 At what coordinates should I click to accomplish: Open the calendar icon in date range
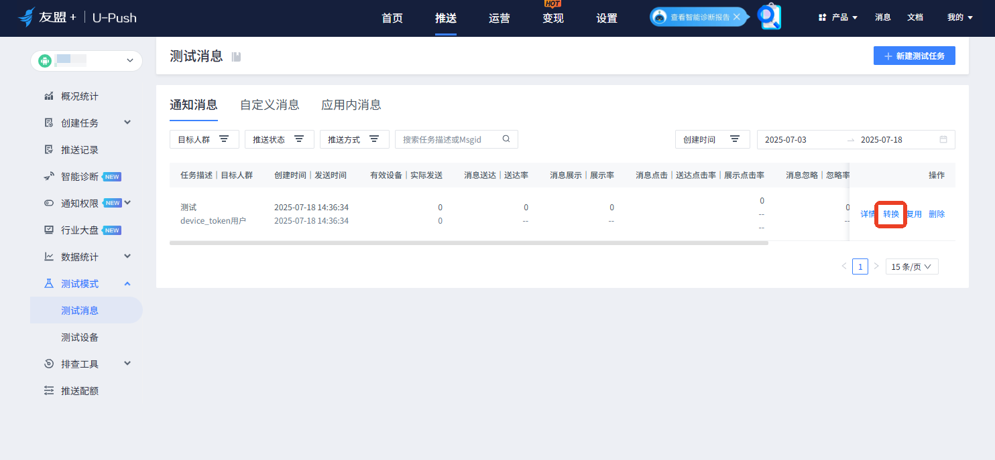(x=943, y=140)
